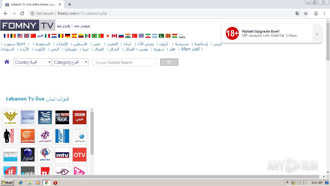Expand the Category dropdown

(71, 62)
